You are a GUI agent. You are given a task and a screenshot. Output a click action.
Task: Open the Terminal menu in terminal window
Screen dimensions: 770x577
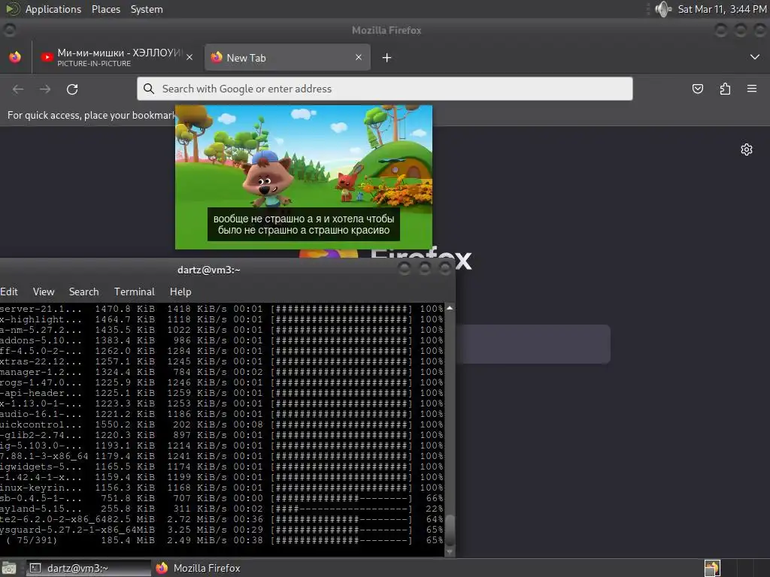pyautogui.click(x=134, y=292)
